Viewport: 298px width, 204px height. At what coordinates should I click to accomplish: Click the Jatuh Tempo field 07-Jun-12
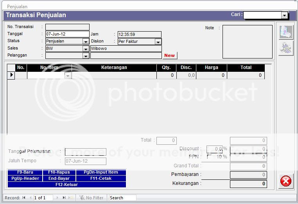(86, 161)
